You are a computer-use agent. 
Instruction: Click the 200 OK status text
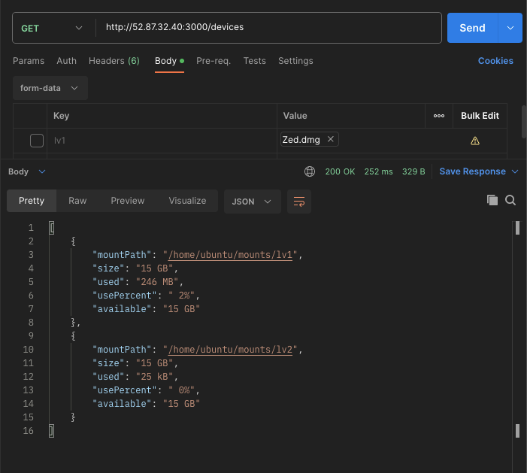(x=340, y=171)
